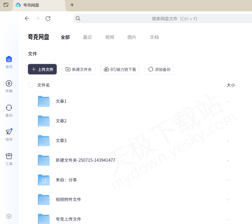The image size is (252, 224).
Task: Sort by the 大小 column header
Action: click(231, 85)
